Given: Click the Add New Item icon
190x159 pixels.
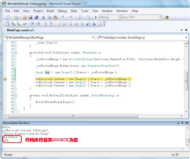Looking at the screenshot, I should coord(16,17).
